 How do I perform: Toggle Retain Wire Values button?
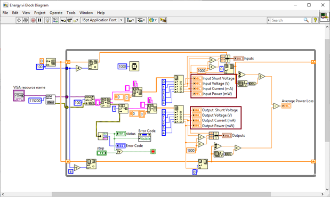point(55,20)
